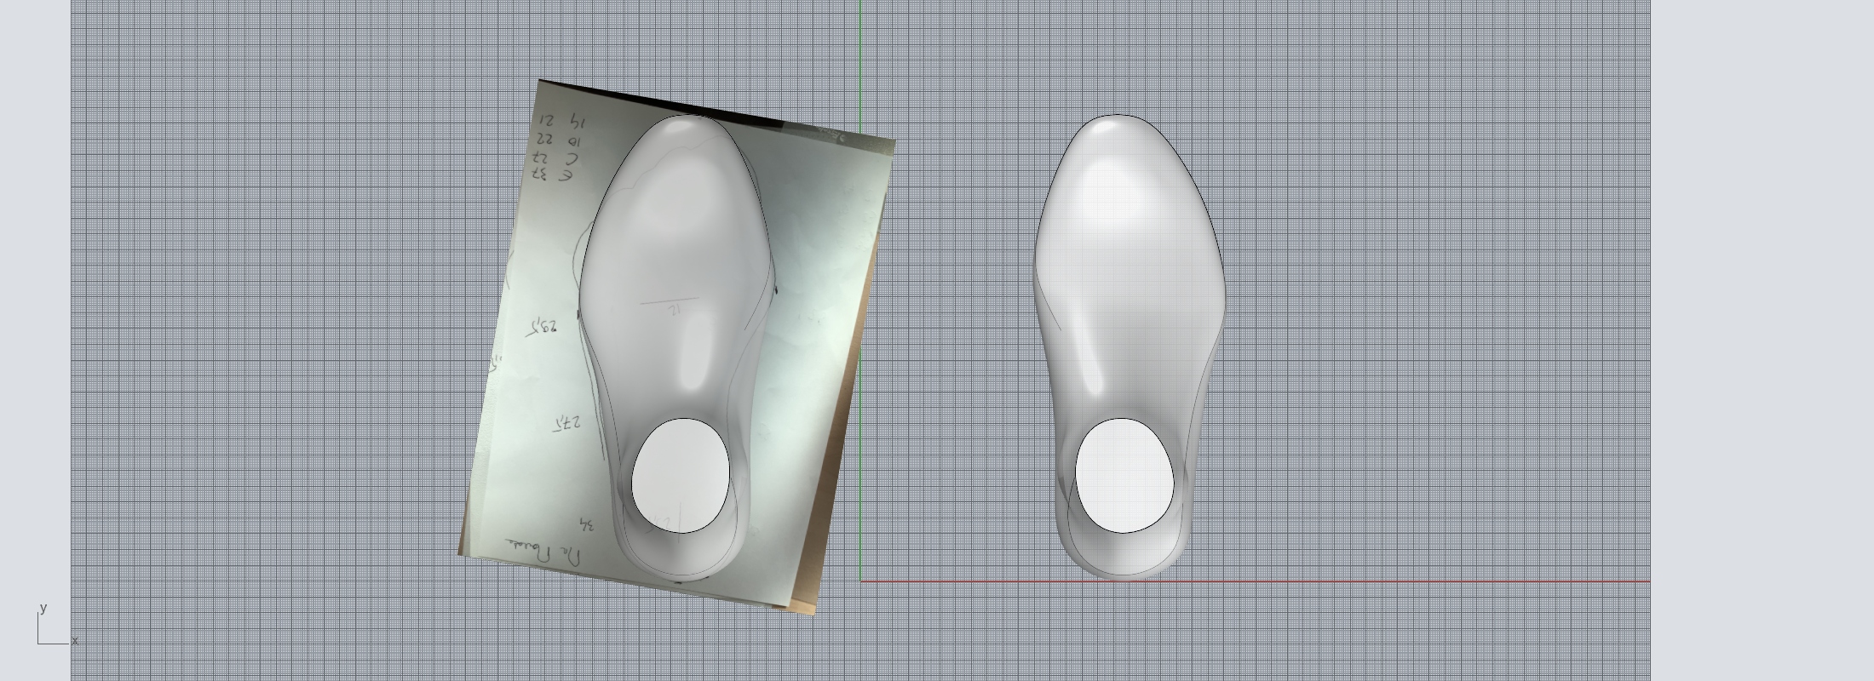Screen dimensions: 1874x681
Task: Click the origin where green and red axes meet
Action: coord(860,581)
